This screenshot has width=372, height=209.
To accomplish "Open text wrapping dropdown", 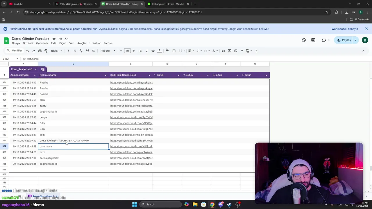I will click(207, 51).
